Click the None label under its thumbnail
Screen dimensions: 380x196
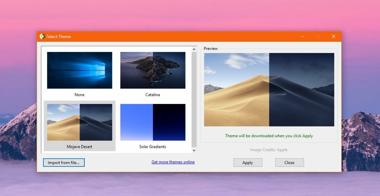[x=79, y=95]
